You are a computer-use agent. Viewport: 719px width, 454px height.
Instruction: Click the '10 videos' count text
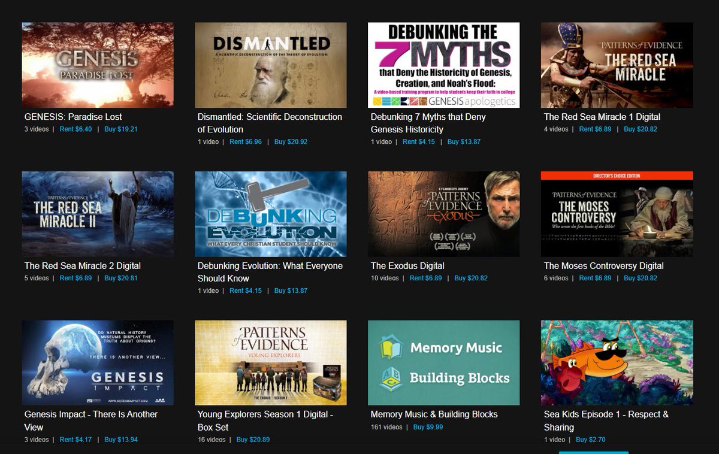coord(385,279)
